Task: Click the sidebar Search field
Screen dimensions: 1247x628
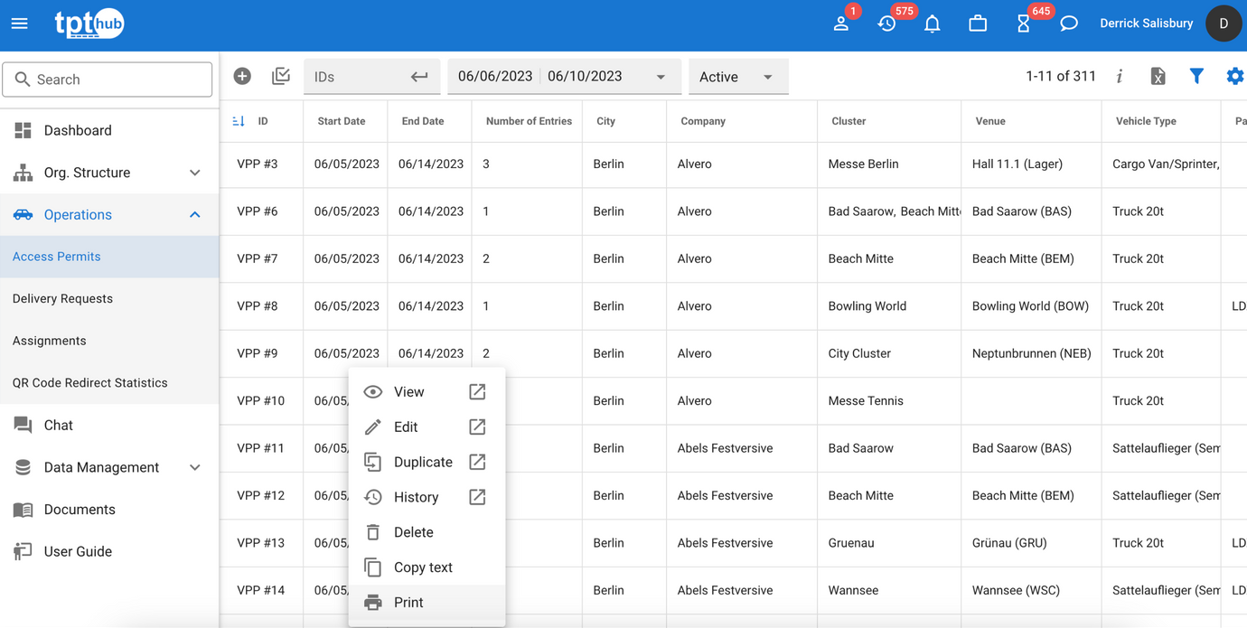Action: 108,80
